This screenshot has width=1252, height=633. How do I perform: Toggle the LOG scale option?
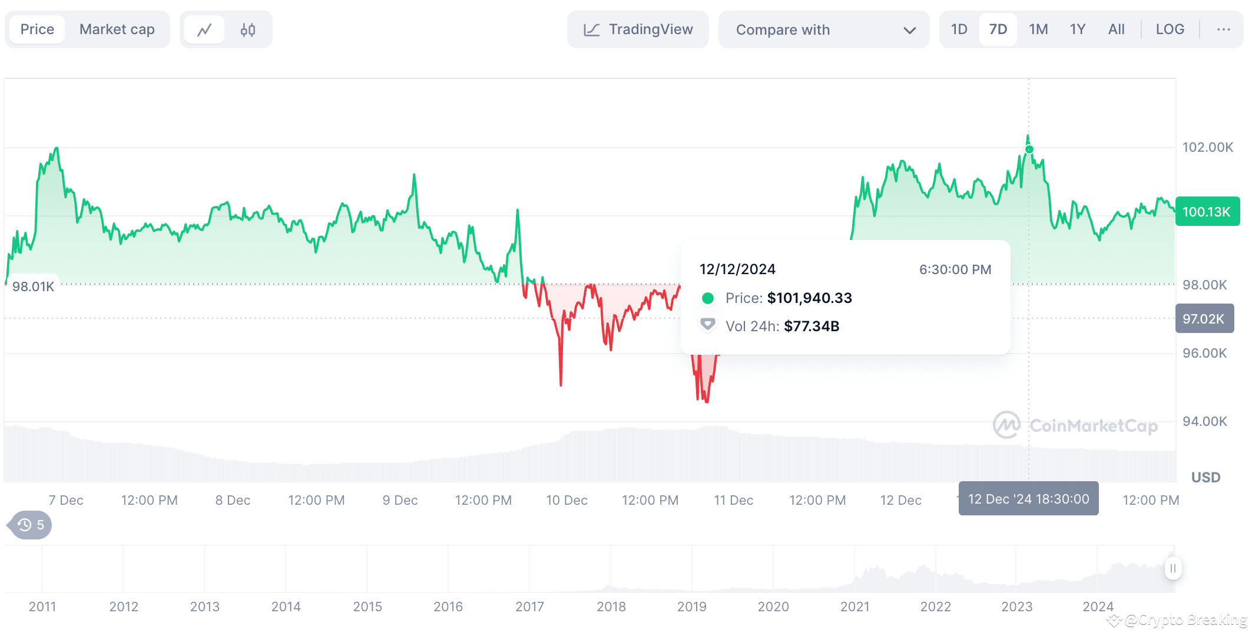click(x=1170, y=30)
